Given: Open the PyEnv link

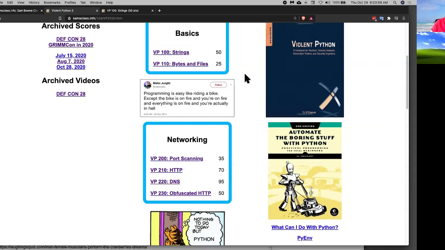Looking at the screenshot, I should tap(305, 238).
